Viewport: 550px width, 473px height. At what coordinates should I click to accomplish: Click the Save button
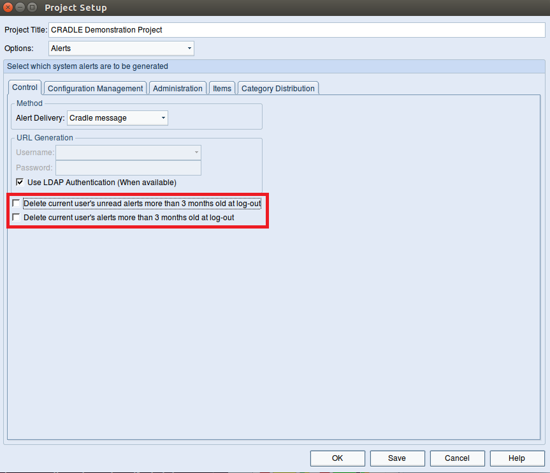397,458
